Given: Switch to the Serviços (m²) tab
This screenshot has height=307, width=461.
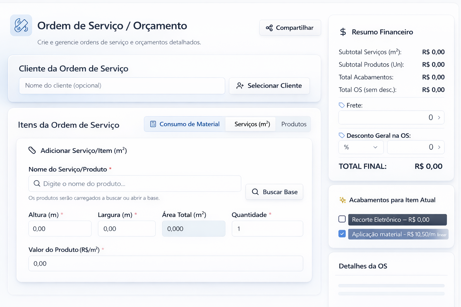Looking at the screenshot, I should (252, 124).
